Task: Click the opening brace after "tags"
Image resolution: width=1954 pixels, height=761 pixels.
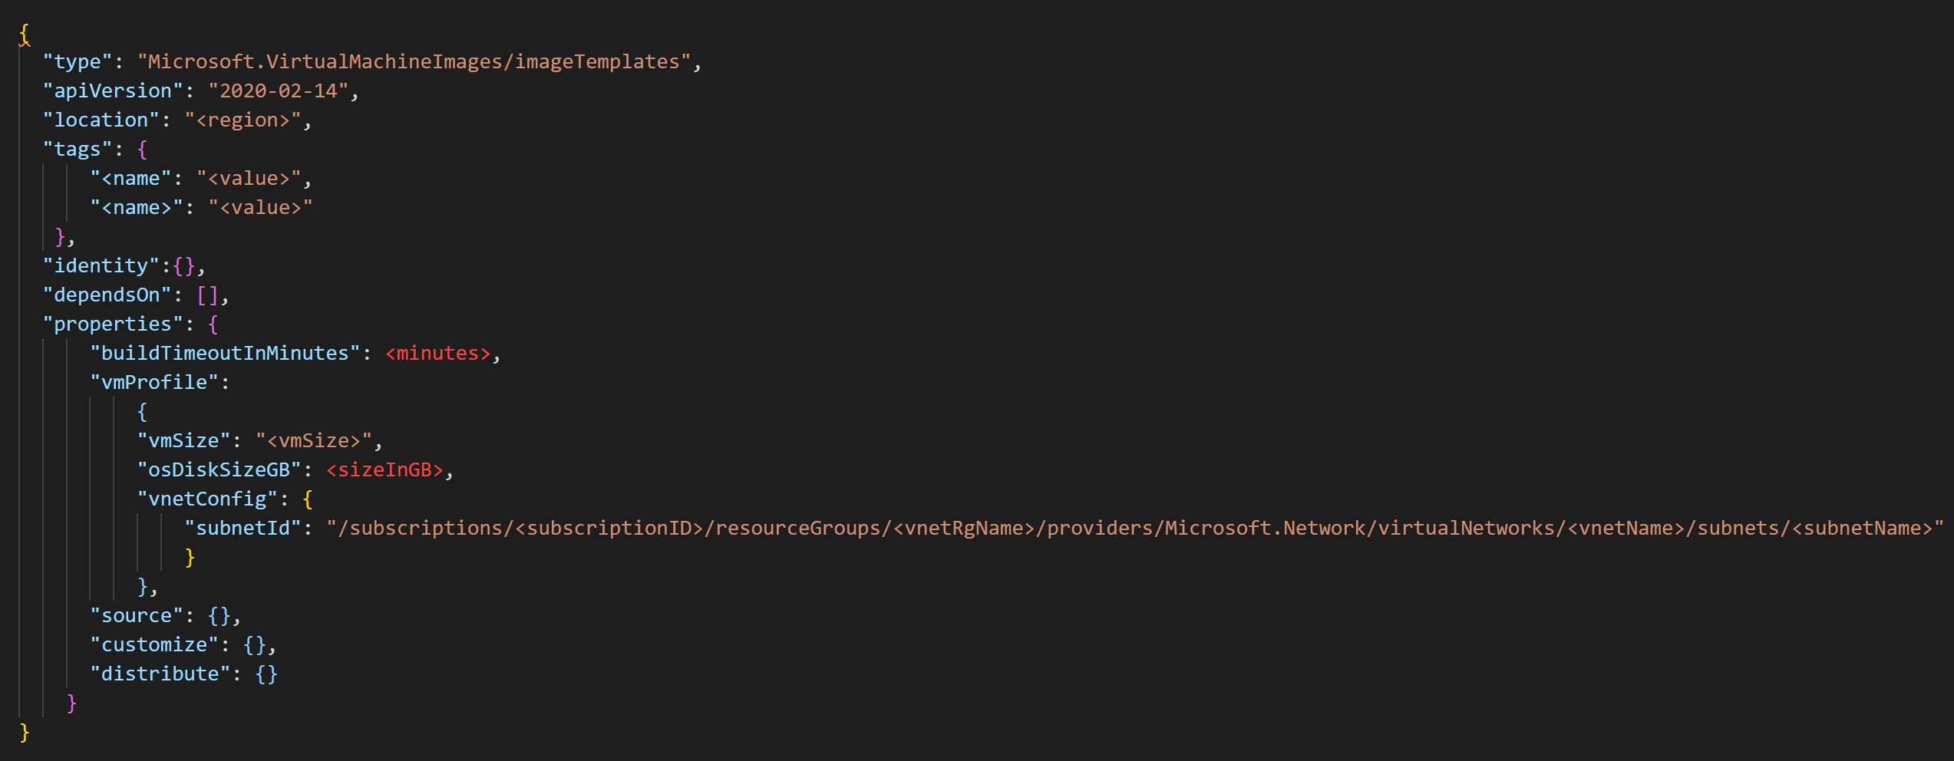Action: pos(142,149)
